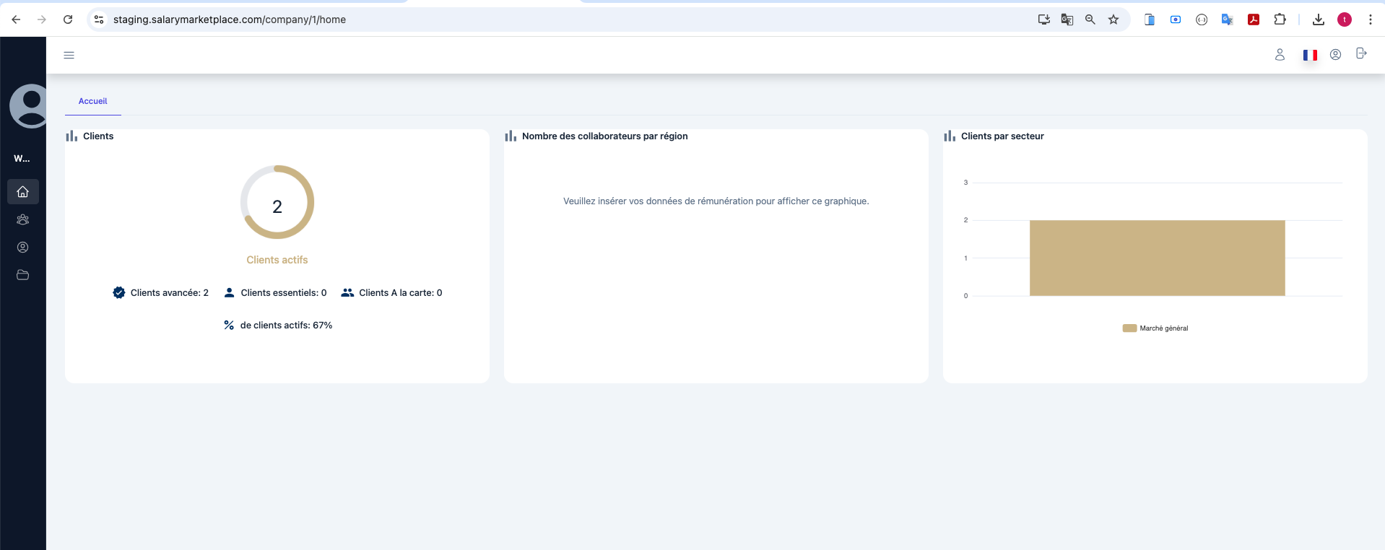Click the browser address bar URL
This screenshot has width=1385, height=550.
(x=230, y=19)
